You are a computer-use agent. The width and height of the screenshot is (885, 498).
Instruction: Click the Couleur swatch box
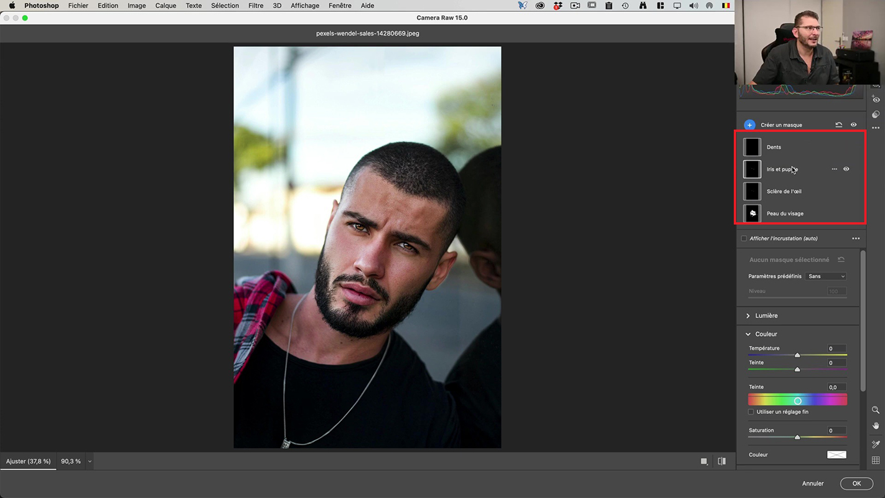(836, 455)
